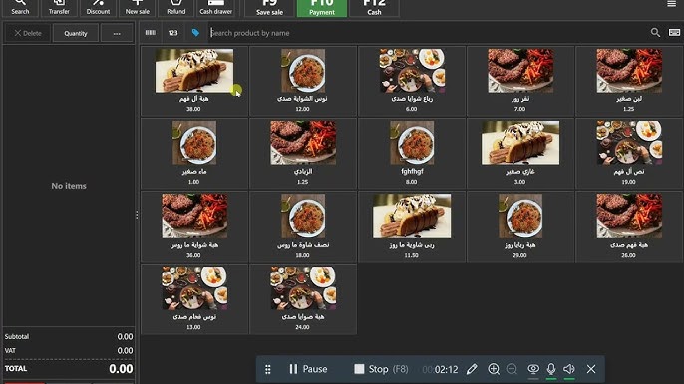Add the product priced 1.00
The width and height of the screenshot is (684, 384).
194,153
